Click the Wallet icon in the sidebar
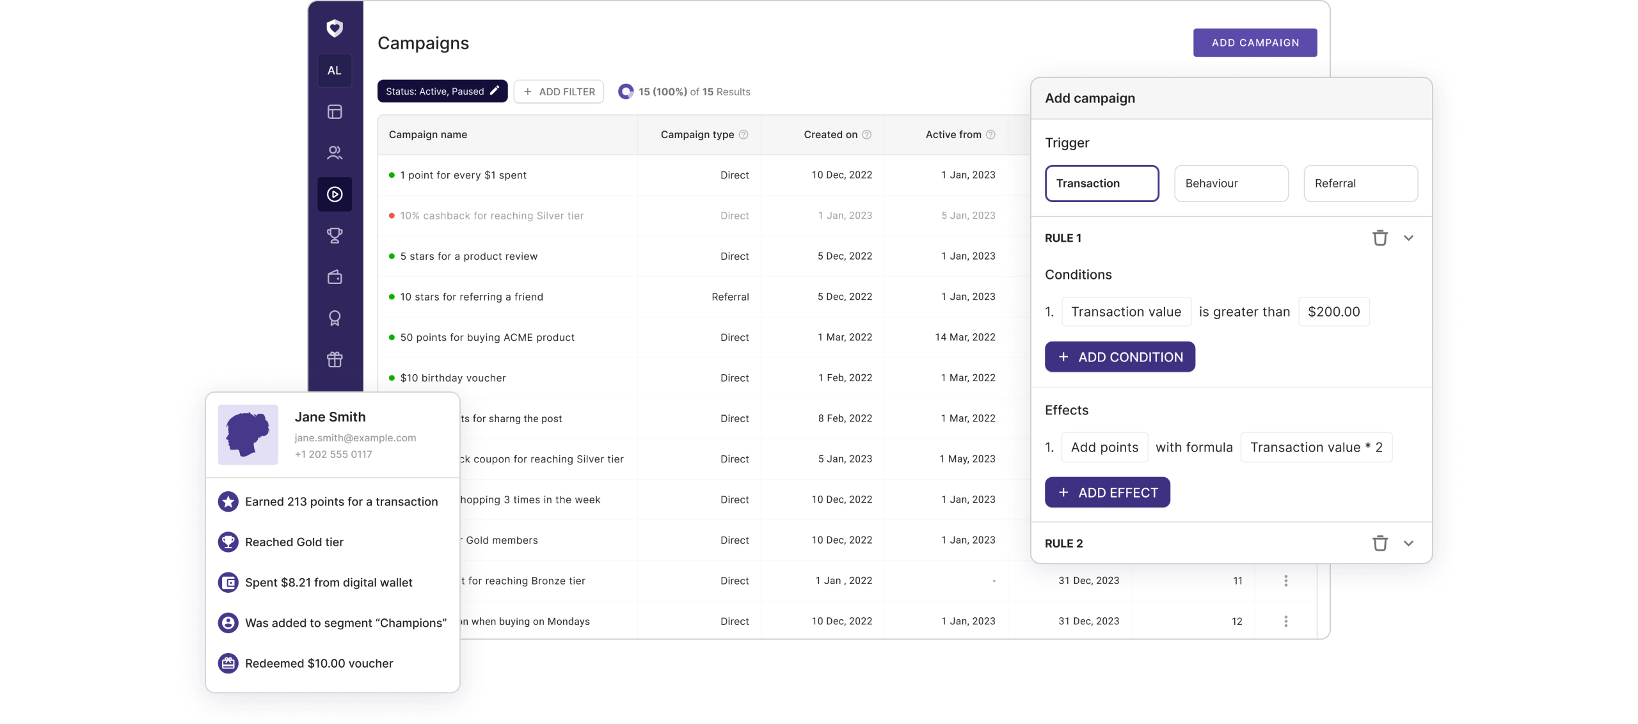The image size is (1638, 724). pyautogui.click(x=335, y=277)
